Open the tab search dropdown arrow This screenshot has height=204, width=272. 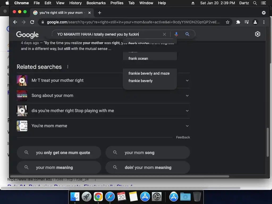pos(263,13)
